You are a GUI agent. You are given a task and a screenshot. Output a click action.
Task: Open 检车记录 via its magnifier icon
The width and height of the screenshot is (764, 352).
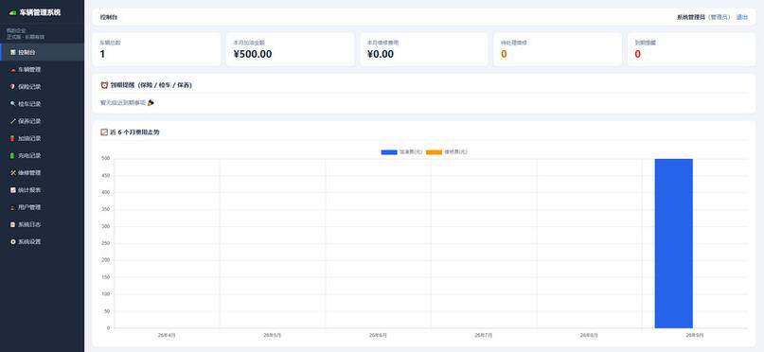13,104
